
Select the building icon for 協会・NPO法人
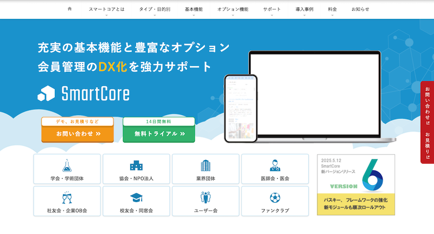coord(136,165)
